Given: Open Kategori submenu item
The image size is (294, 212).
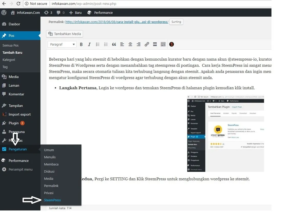Looking at the screenshot, I should click(9, 60).
